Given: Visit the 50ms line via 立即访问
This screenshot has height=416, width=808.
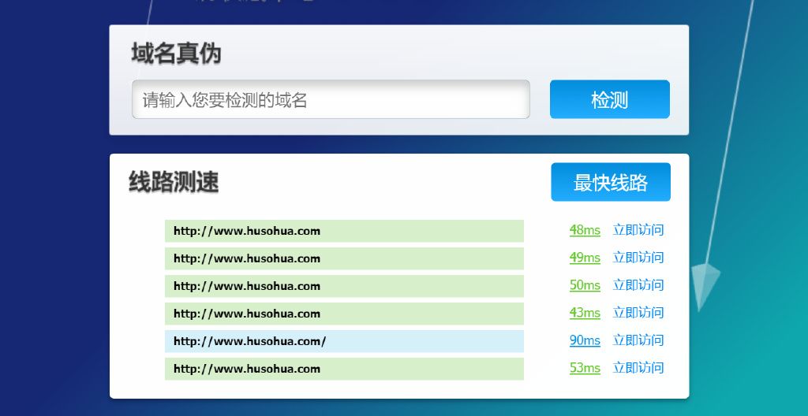Looking at the screenshot, I should tap(638, 285).
